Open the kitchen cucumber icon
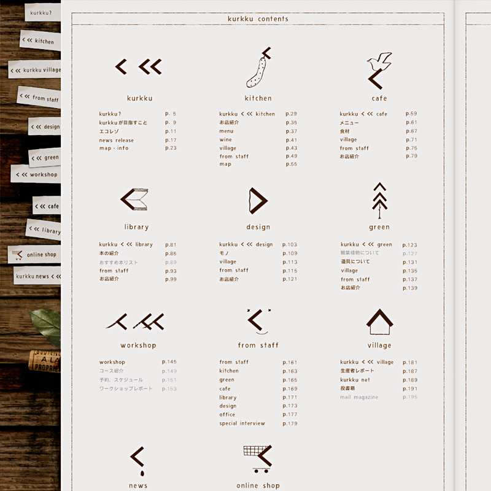 (x=258, y=68)
